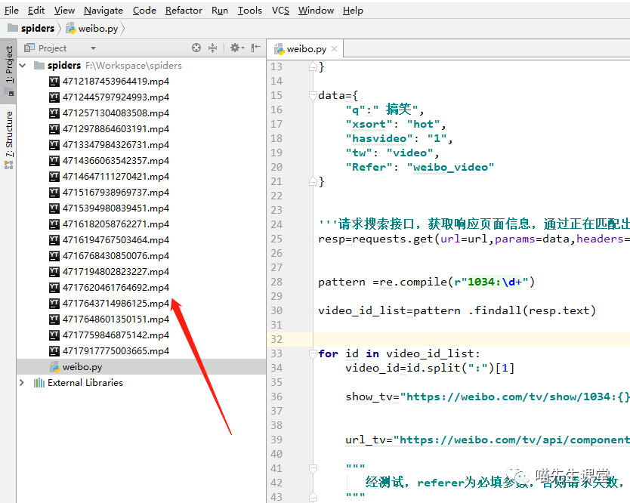The height and width of the screenshot is (503, 630).
Task: Click weibo.py in breadcrumb bar
Action: click(x=92, y=29)
